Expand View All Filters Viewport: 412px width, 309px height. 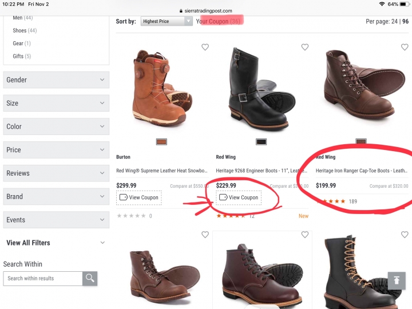(56, 243)
